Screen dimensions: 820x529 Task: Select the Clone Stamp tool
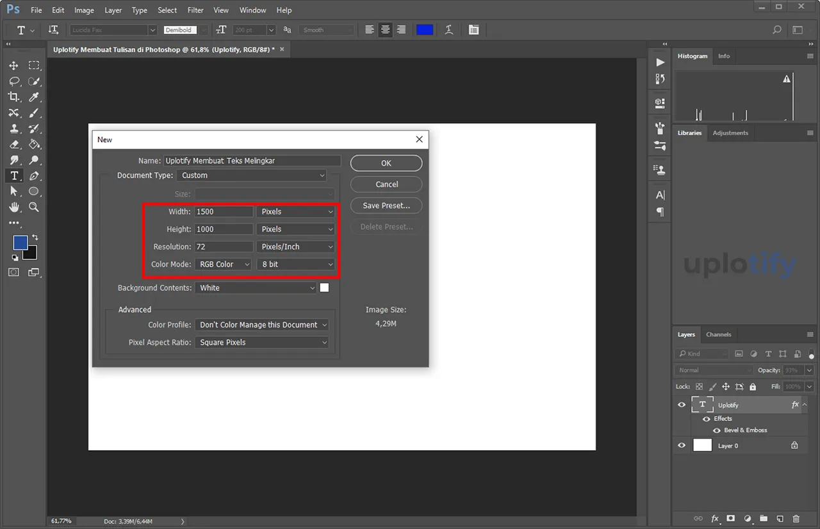point(13,128)
